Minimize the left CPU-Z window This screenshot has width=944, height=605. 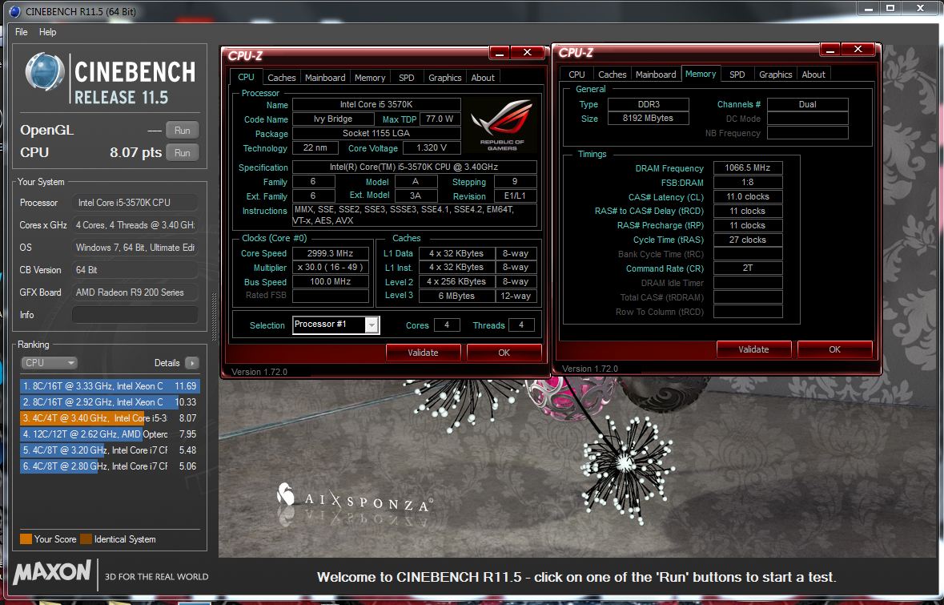click(x=499, y=53)
